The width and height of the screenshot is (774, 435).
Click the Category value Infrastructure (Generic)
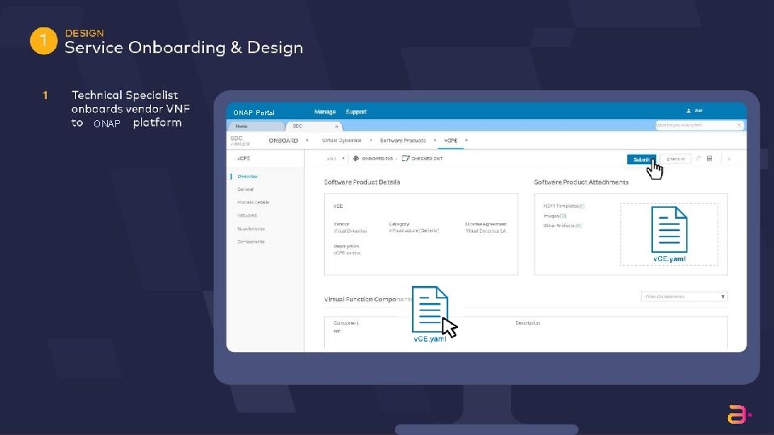coord(414,231)
